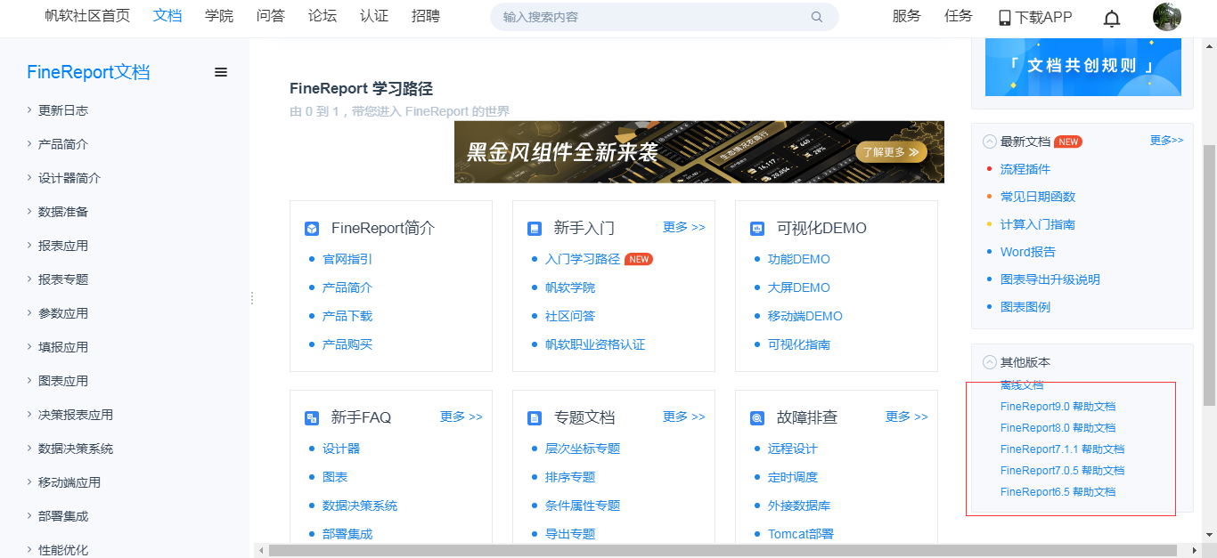Click the search magnifier icon
This screenshot has width=1217, height=558.
(x=817, y=17)
